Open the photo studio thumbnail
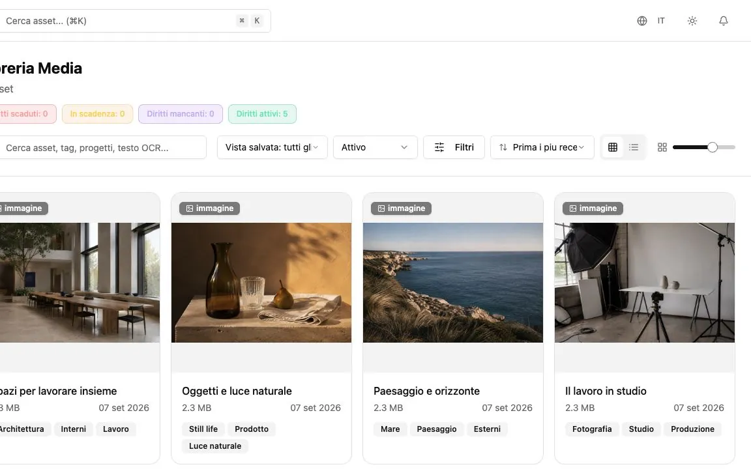Image resolution: width=751 pixels, height=469 pixels. (x=644, y=282)
